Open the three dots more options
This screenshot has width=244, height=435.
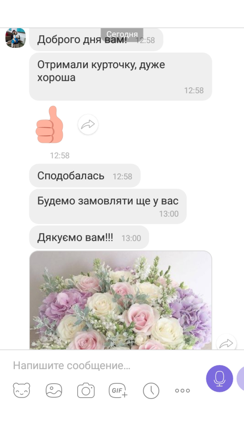click(183, 391)
